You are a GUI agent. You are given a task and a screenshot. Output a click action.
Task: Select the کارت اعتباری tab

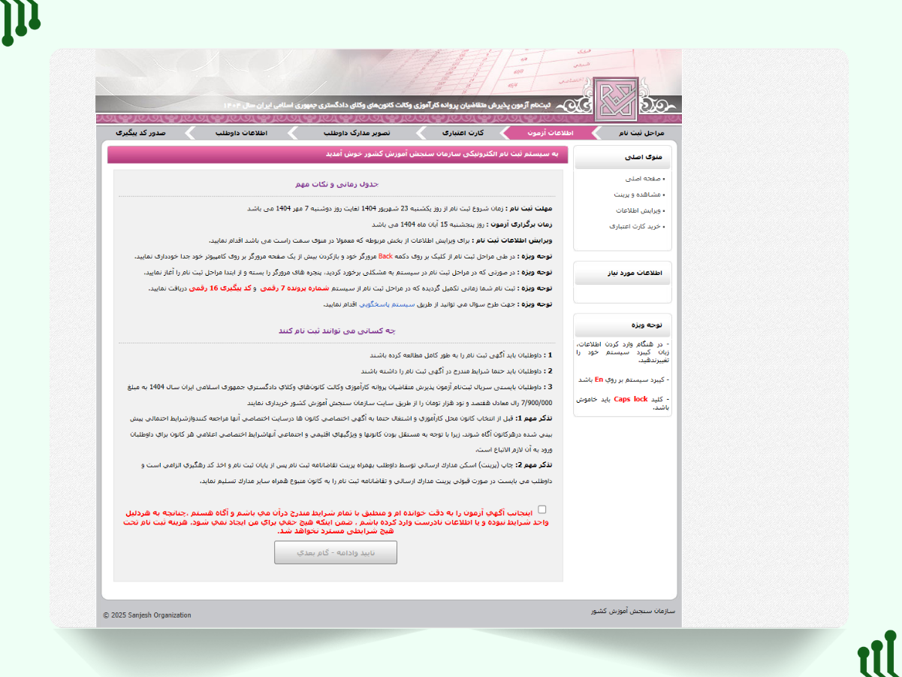click(x=462, y=133)
